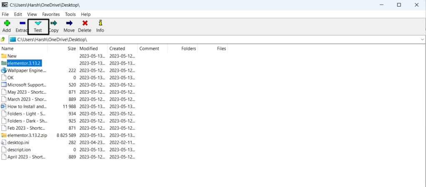Open the Help menu

(x=86, y=15)
